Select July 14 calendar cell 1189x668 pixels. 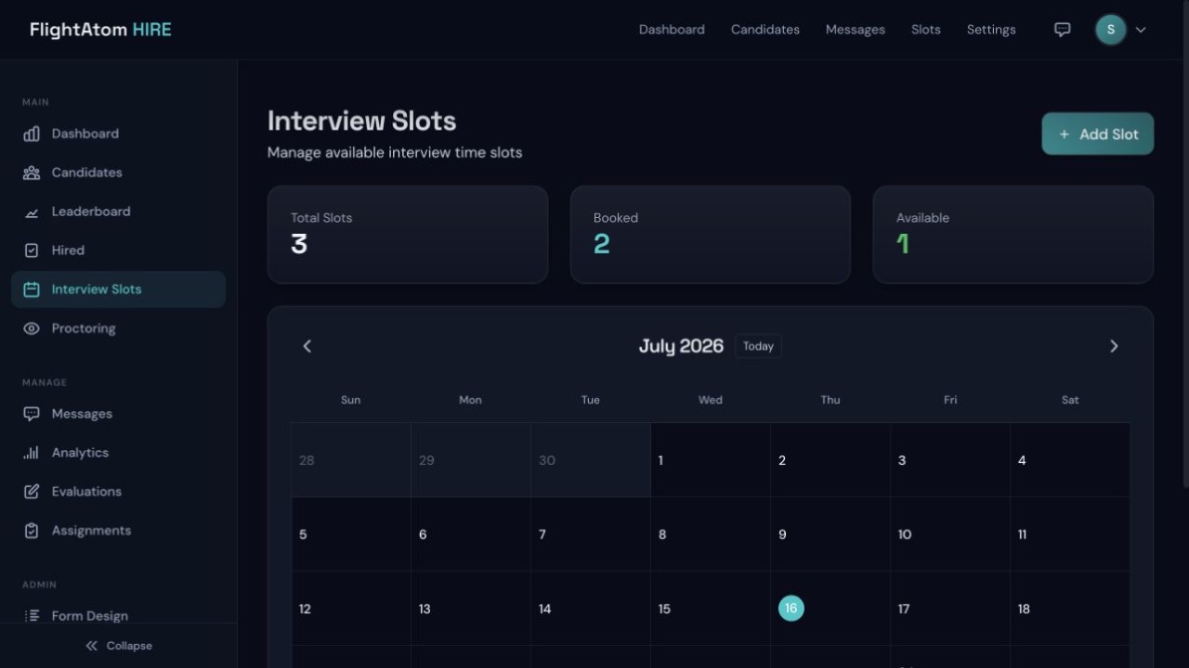pyautogui.click(x=591, y=609)
